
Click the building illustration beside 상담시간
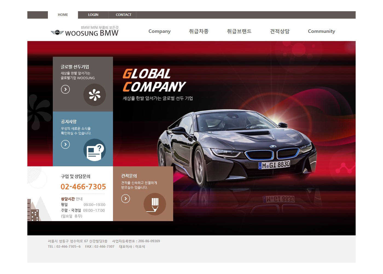pyautogui.click(x=33, y=211)
